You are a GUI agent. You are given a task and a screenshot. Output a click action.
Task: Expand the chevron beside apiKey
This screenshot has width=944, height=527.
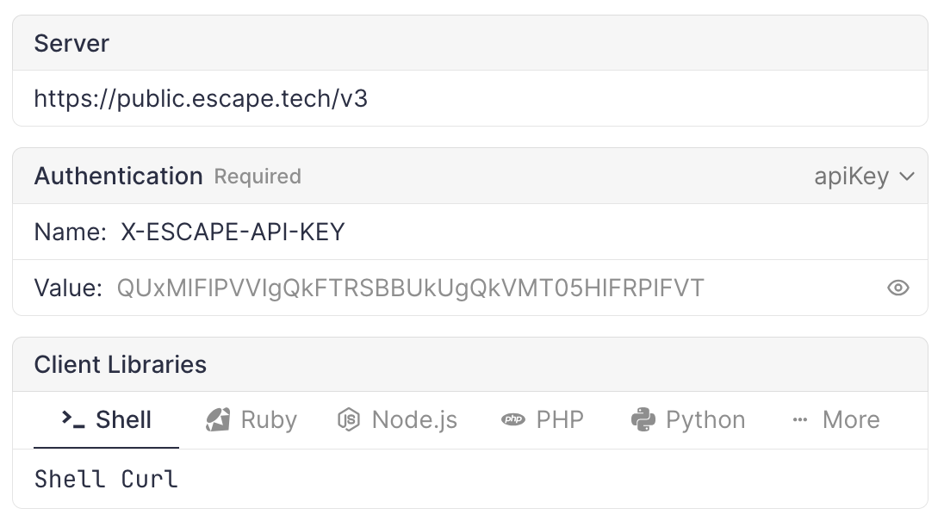(x=905, y=176)
